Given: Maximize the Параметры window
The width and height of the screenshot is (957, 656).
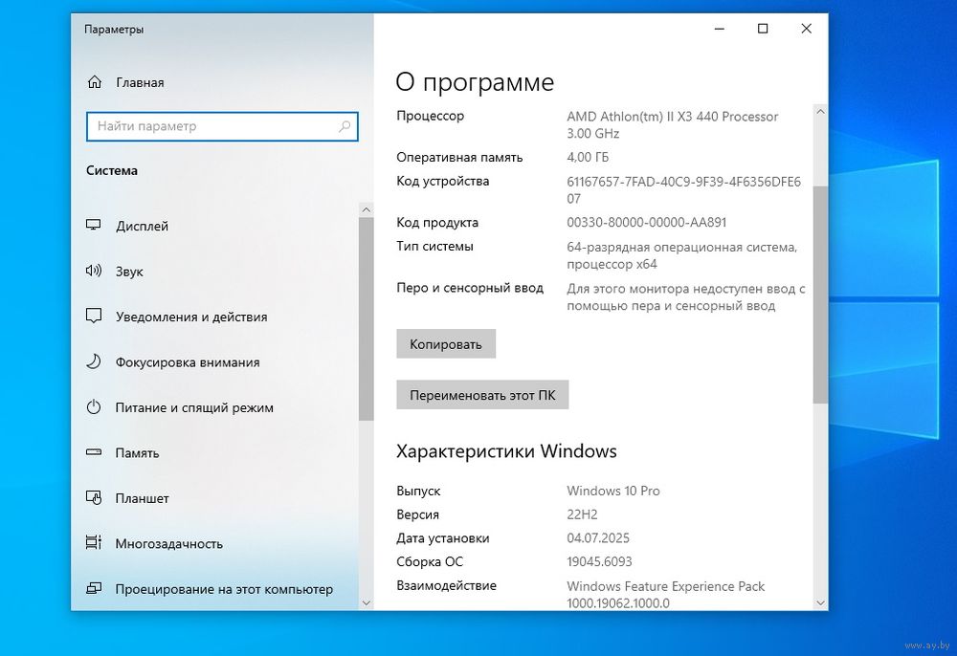Looking at the screenshot, I should click(x=763, y=29).
